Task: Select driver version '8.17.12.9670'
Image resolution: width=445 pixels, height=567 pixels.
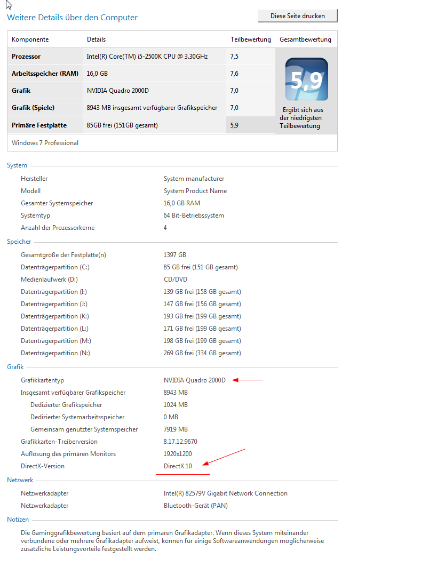Action: pos(180,442)
